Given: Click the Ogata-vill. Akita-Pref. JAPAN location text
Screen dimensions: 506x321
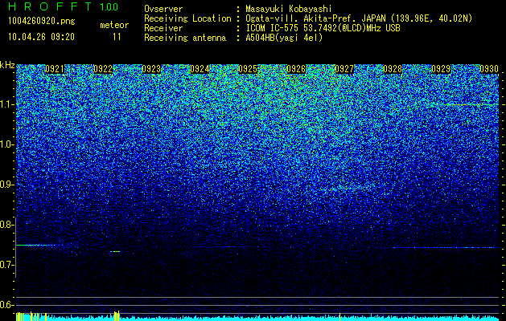Looking at the screenshot, I should pyautogui.click(x=359, y=18).
